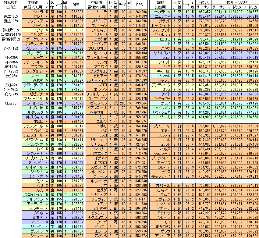This screenshot has width=259, height=238.
Task: Click the シトルイユ name cell
Action: (x=33, y=103)
